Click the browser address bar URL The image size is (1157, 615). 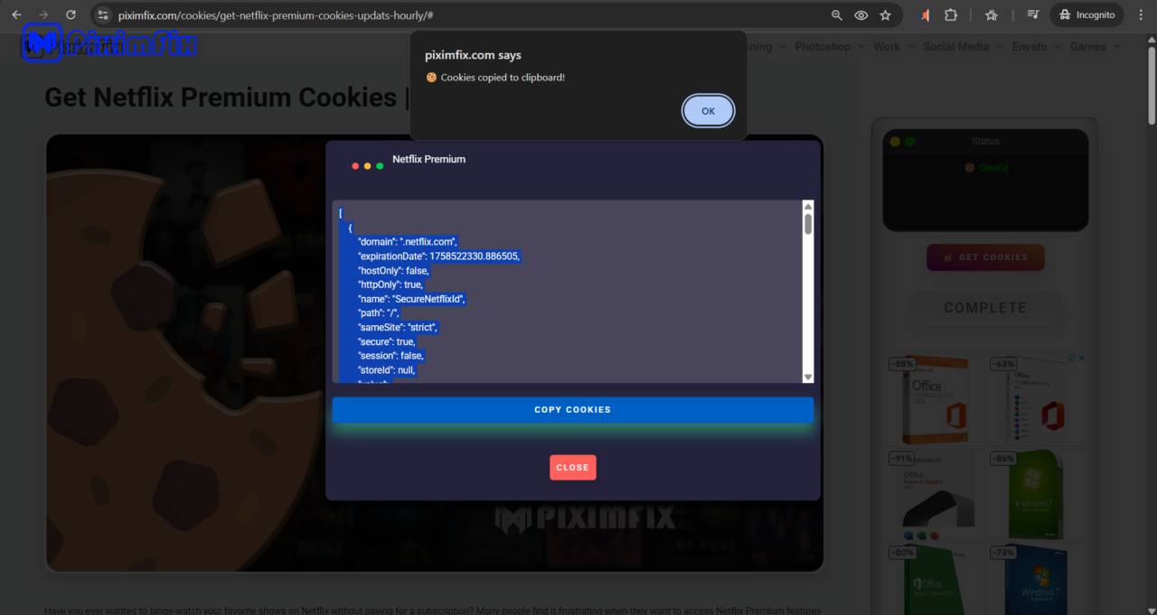click(276, 15)
